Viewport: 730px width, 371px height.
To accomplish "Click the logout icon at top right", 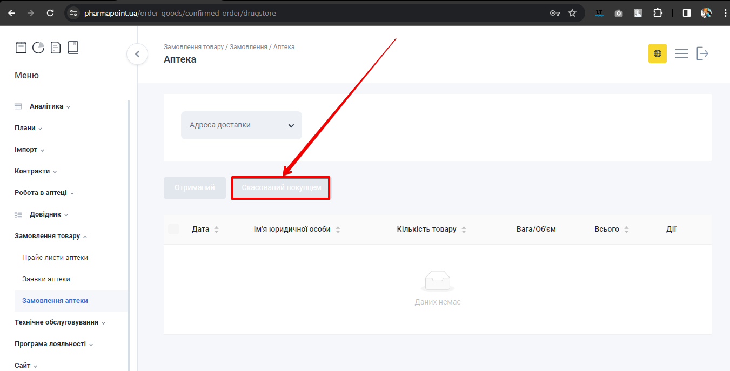I will pyautogui.click(x=702, y=53).
